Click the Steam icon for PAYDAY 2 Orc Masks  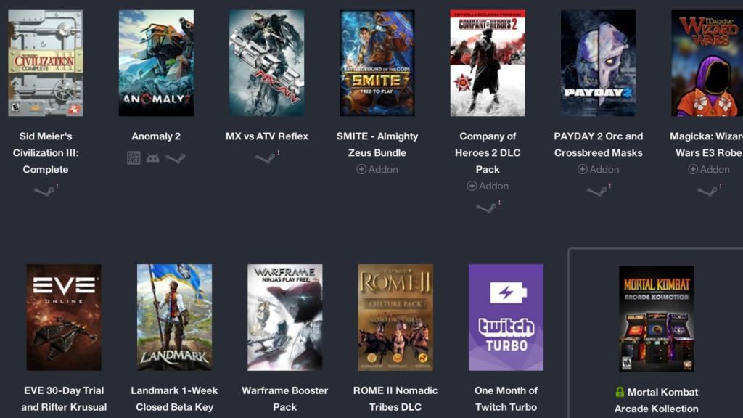(597, 192)
